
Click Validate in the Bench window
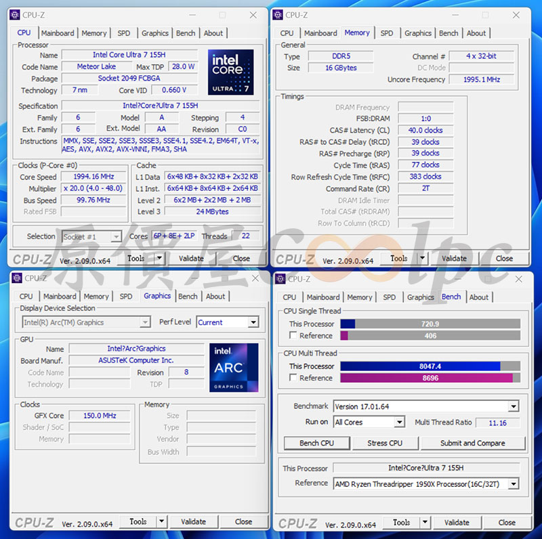tap(457, 522)
